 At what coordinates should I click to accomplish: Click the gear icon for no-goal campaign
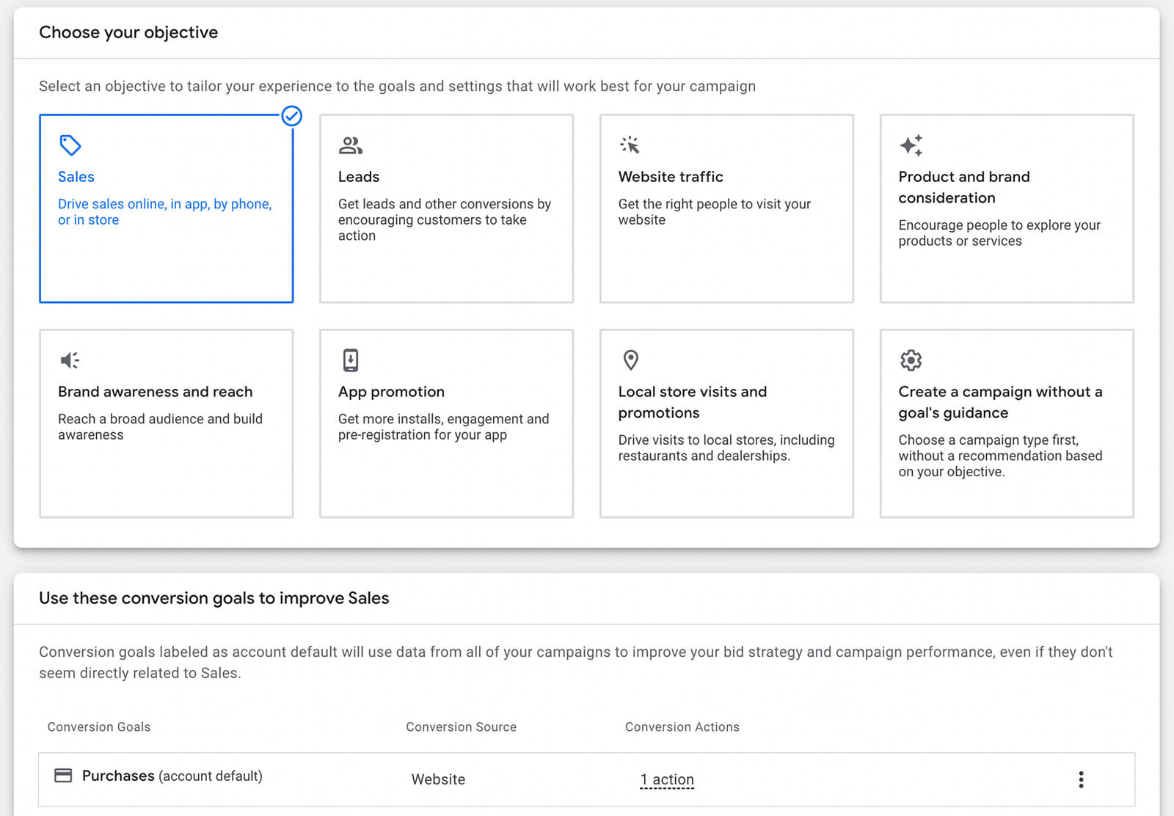[x=911, y=360]
